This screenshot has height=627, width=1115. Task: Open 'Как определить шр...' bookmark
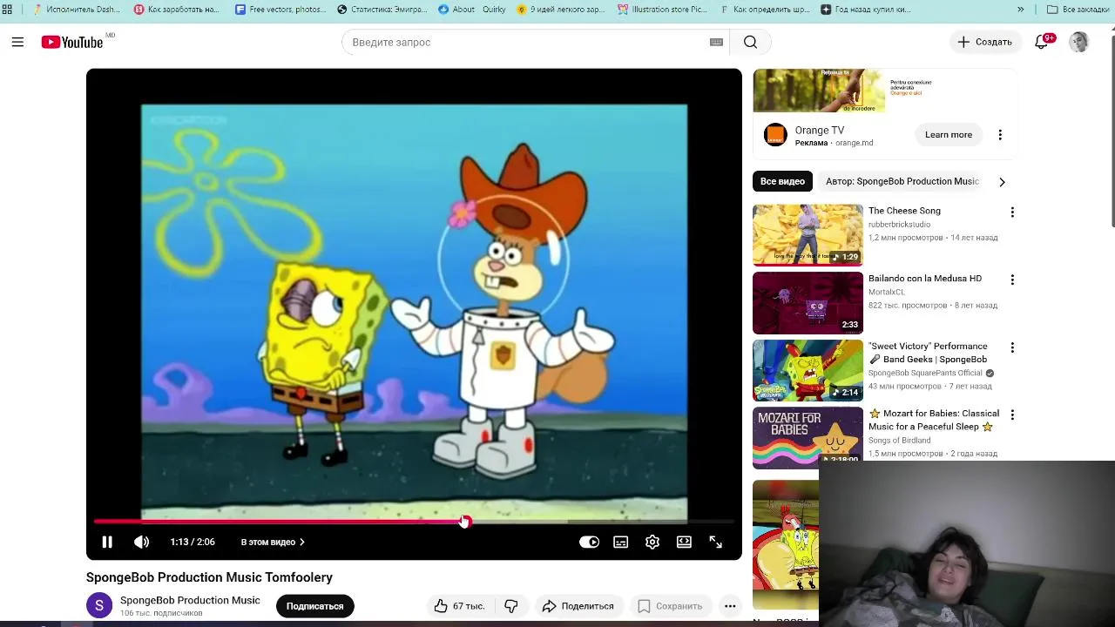tap(765, 10)
